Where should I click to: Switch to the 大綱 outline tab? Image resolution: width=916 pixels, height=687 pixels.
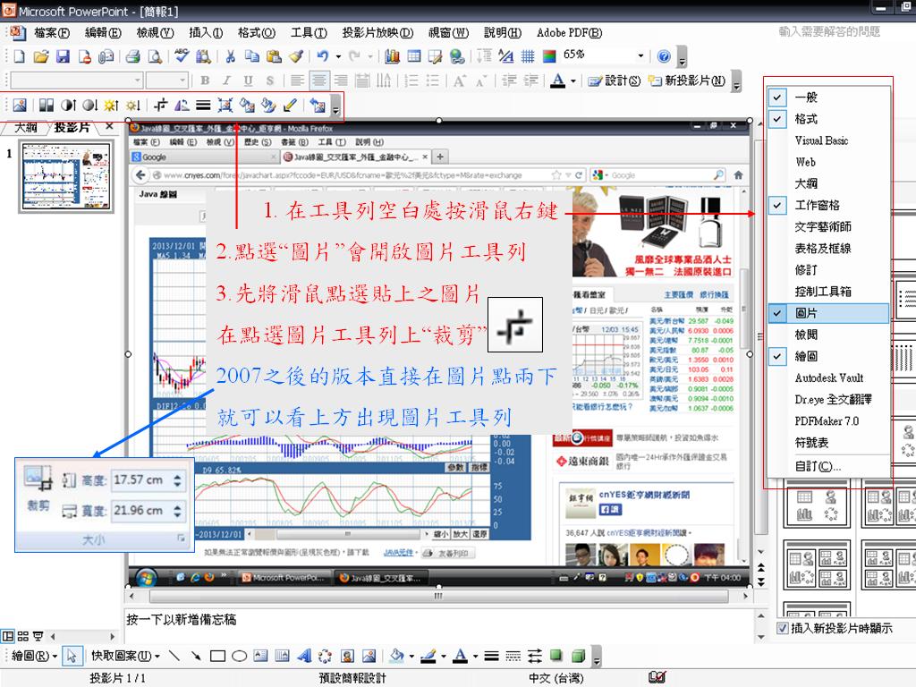click(26, 127)
